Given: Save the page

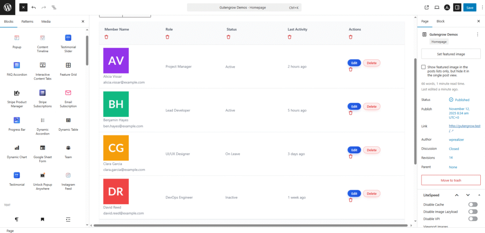Looking at the screenshot, I should (x=469, y=8).
